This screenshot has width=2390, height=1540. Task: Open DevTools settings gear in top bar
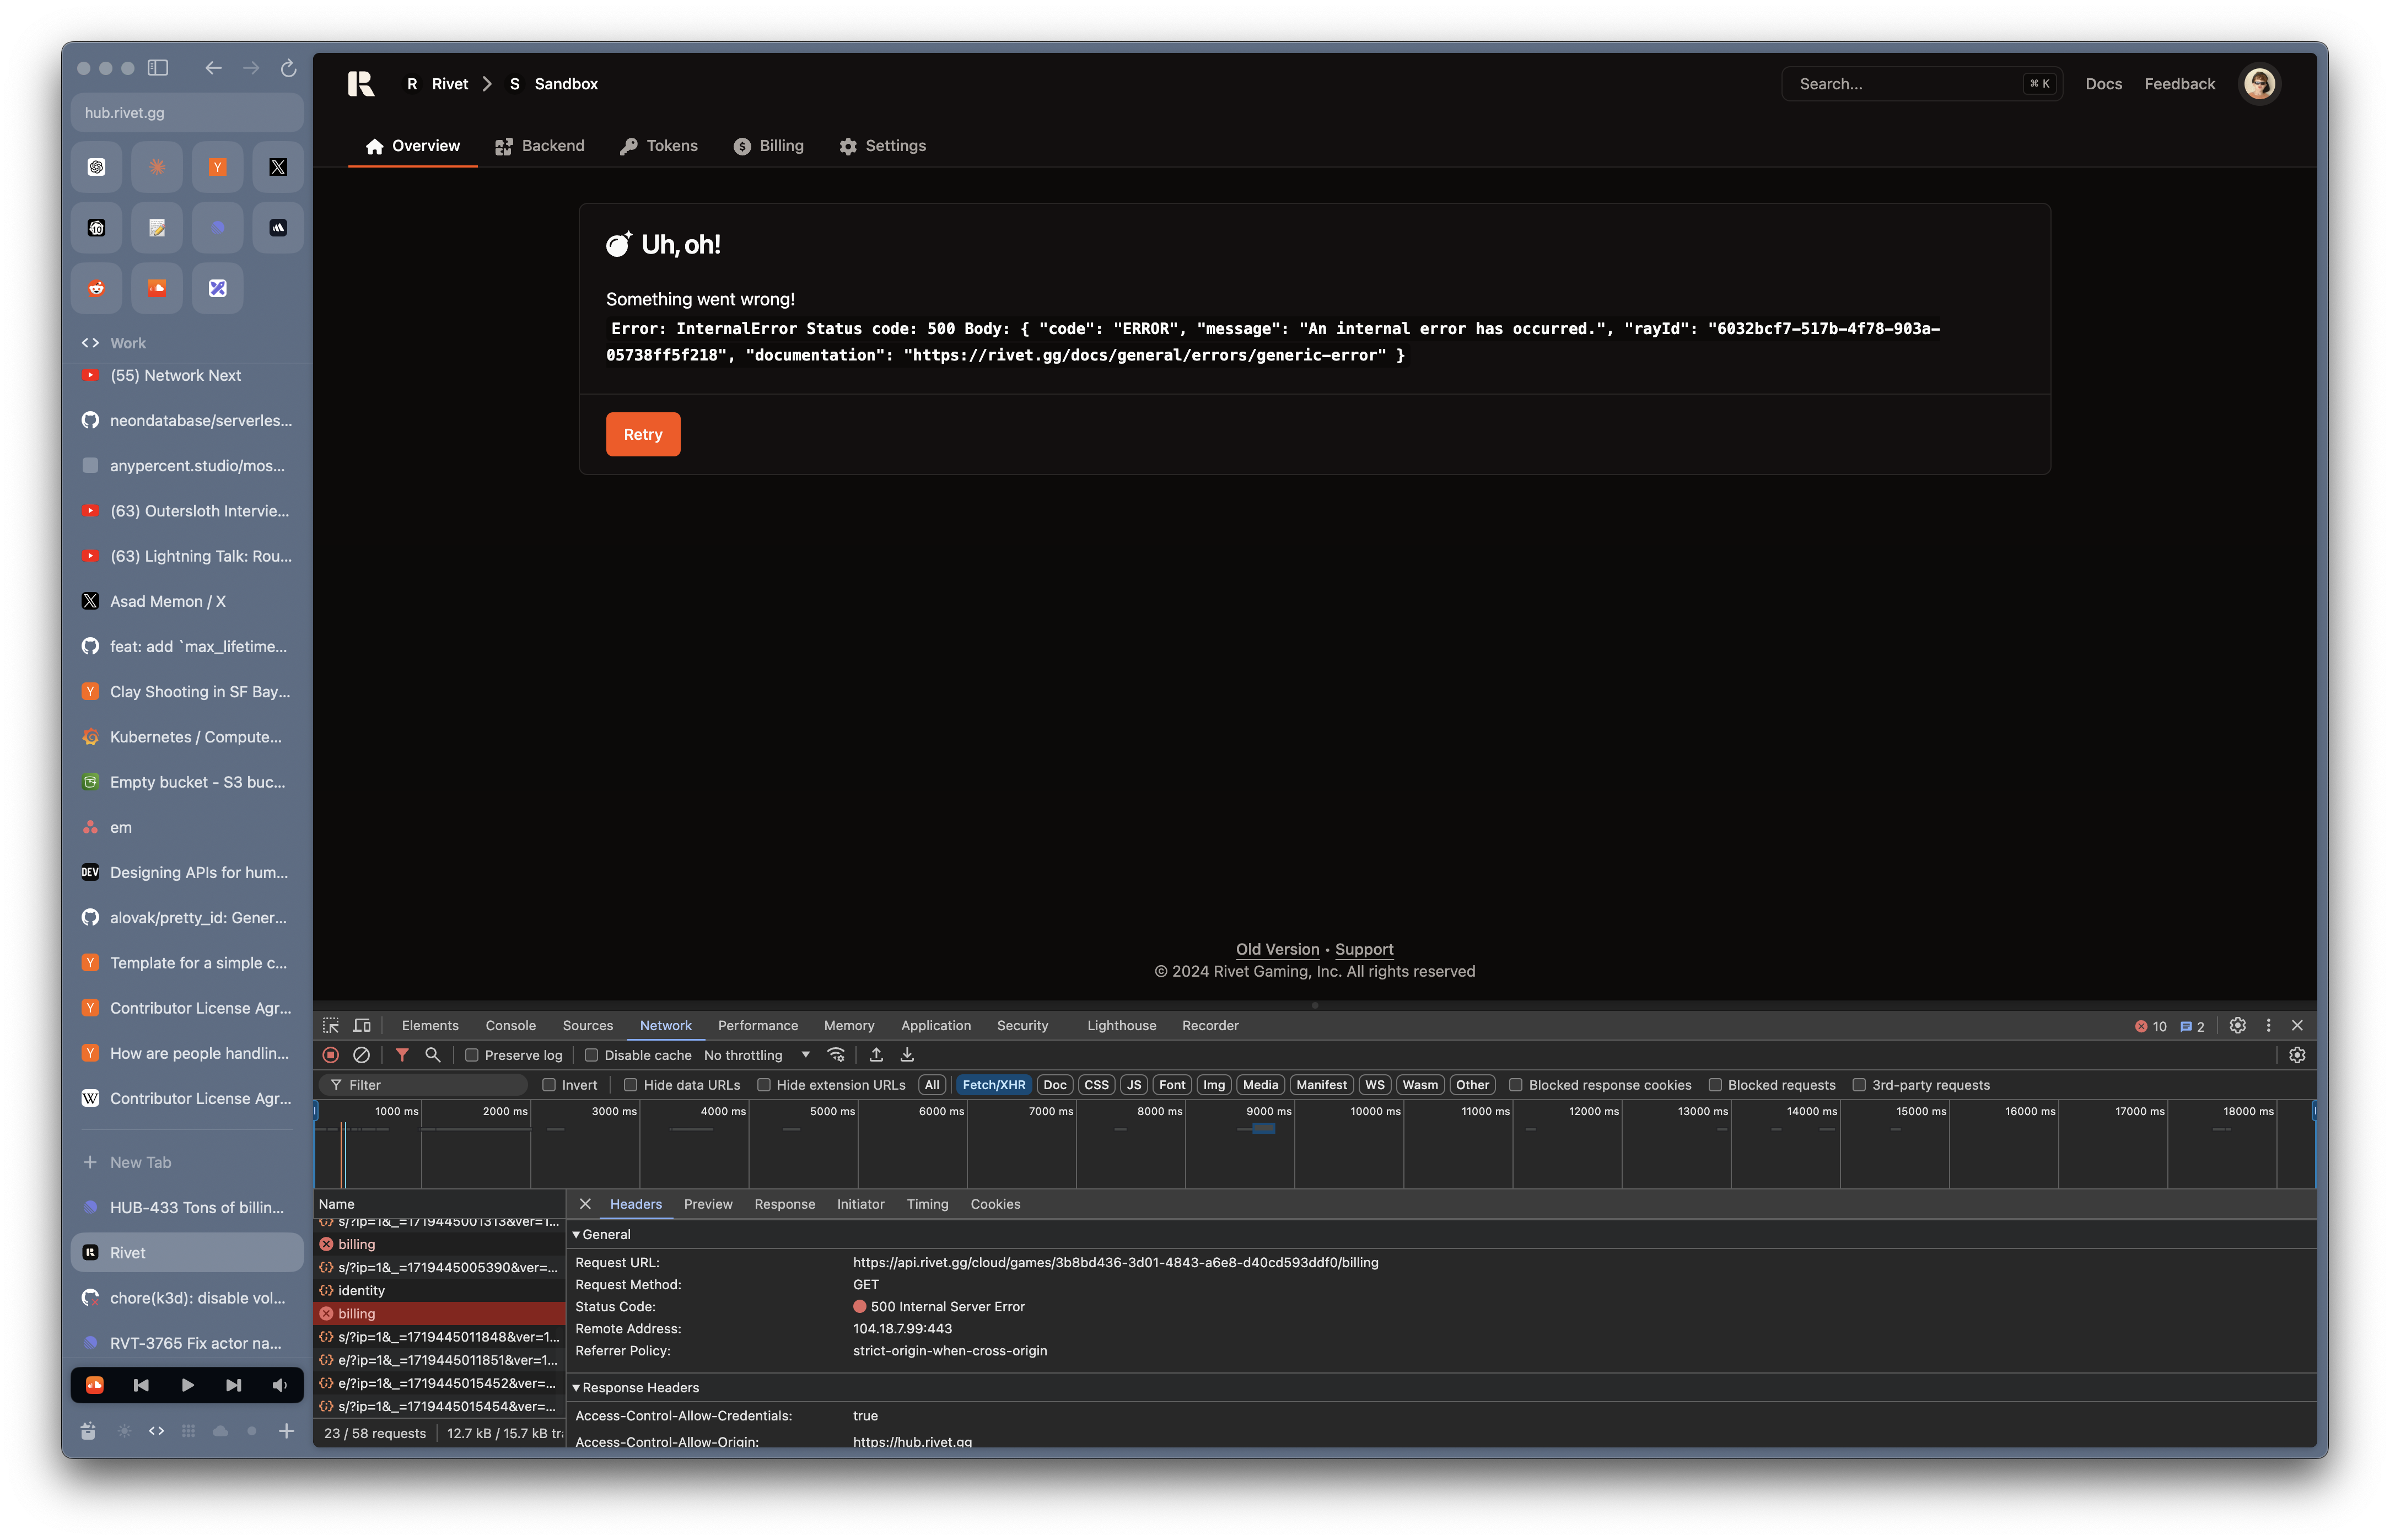tap(2238, 1026)
